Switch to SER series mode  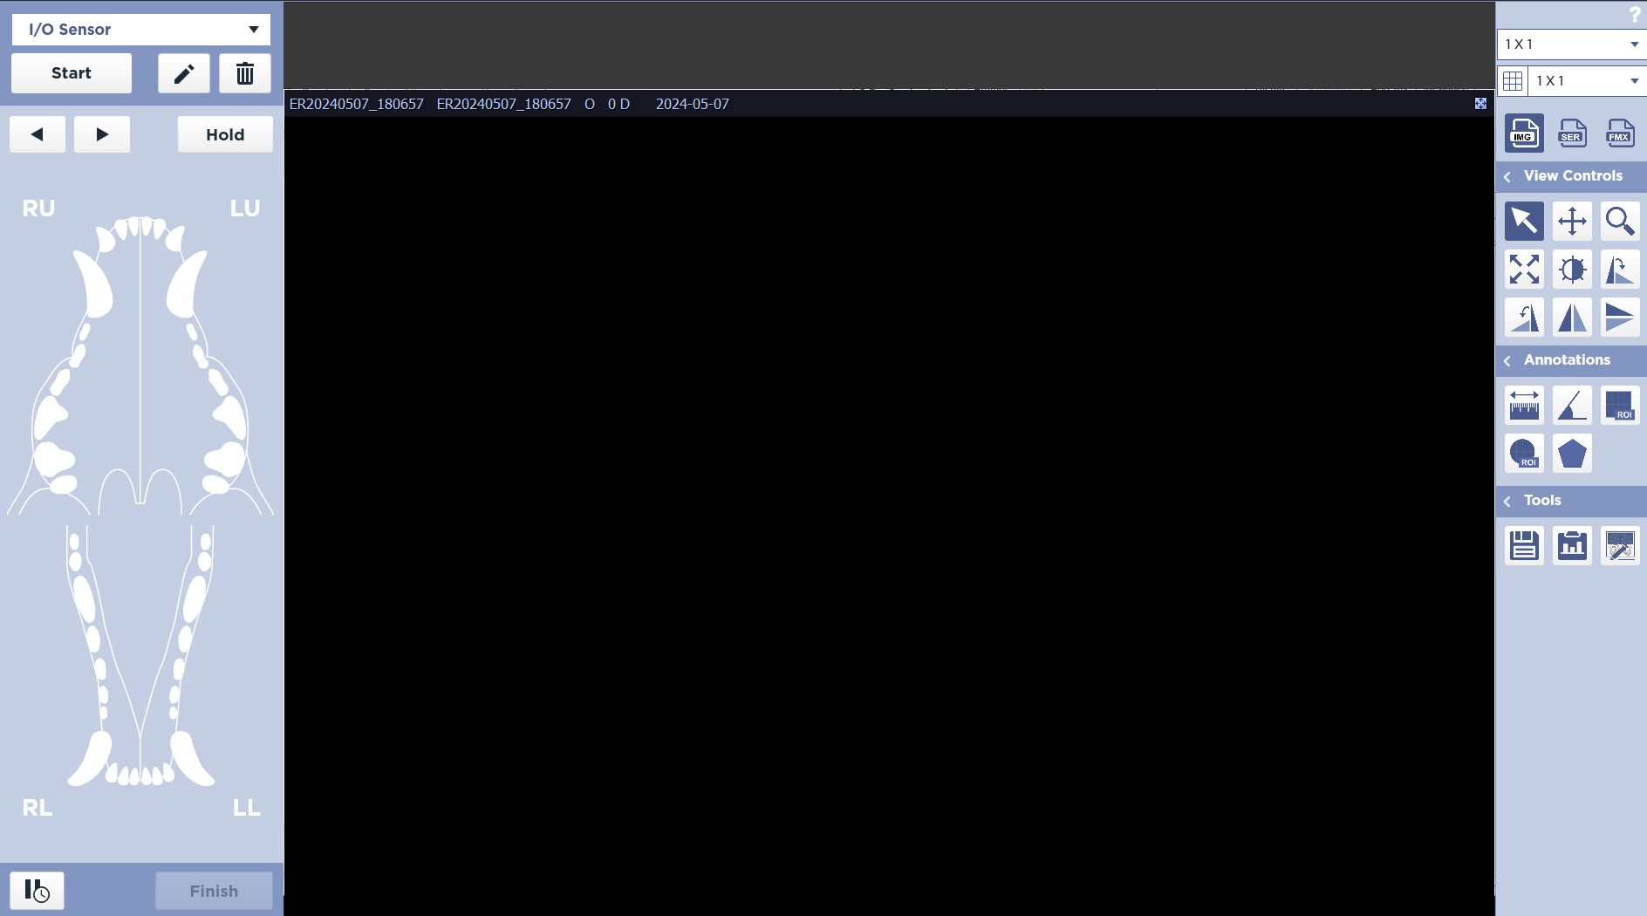click(1572, 133)
